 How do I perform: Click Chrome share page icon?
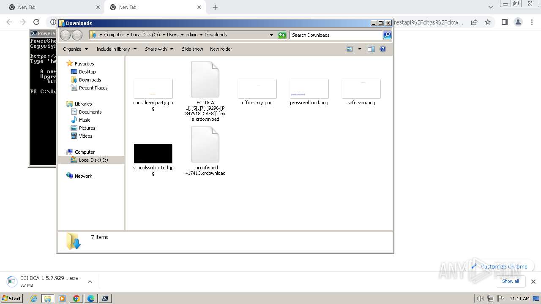point(474,22)
